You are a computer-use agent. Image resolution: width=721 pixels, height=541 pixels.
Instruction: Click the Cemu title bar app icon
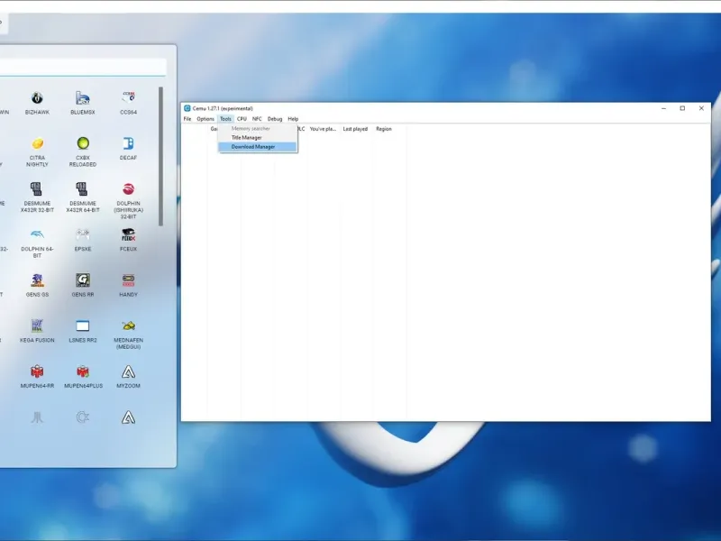point(187,108)
